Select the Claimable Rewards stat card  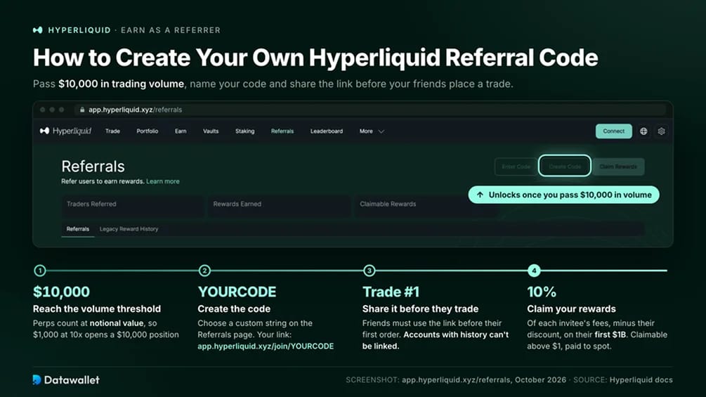pyautogui.click(x=426, y=207)
